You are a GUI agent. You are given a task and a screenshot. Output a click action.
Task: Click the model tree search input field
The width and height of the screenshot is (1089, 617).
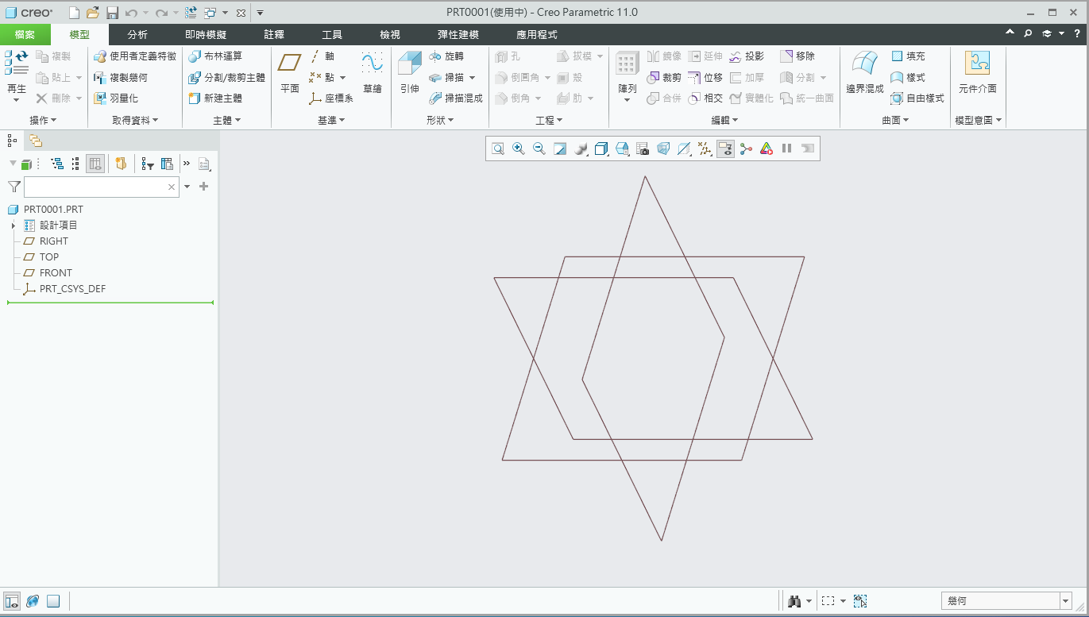[x=95, y=187]
